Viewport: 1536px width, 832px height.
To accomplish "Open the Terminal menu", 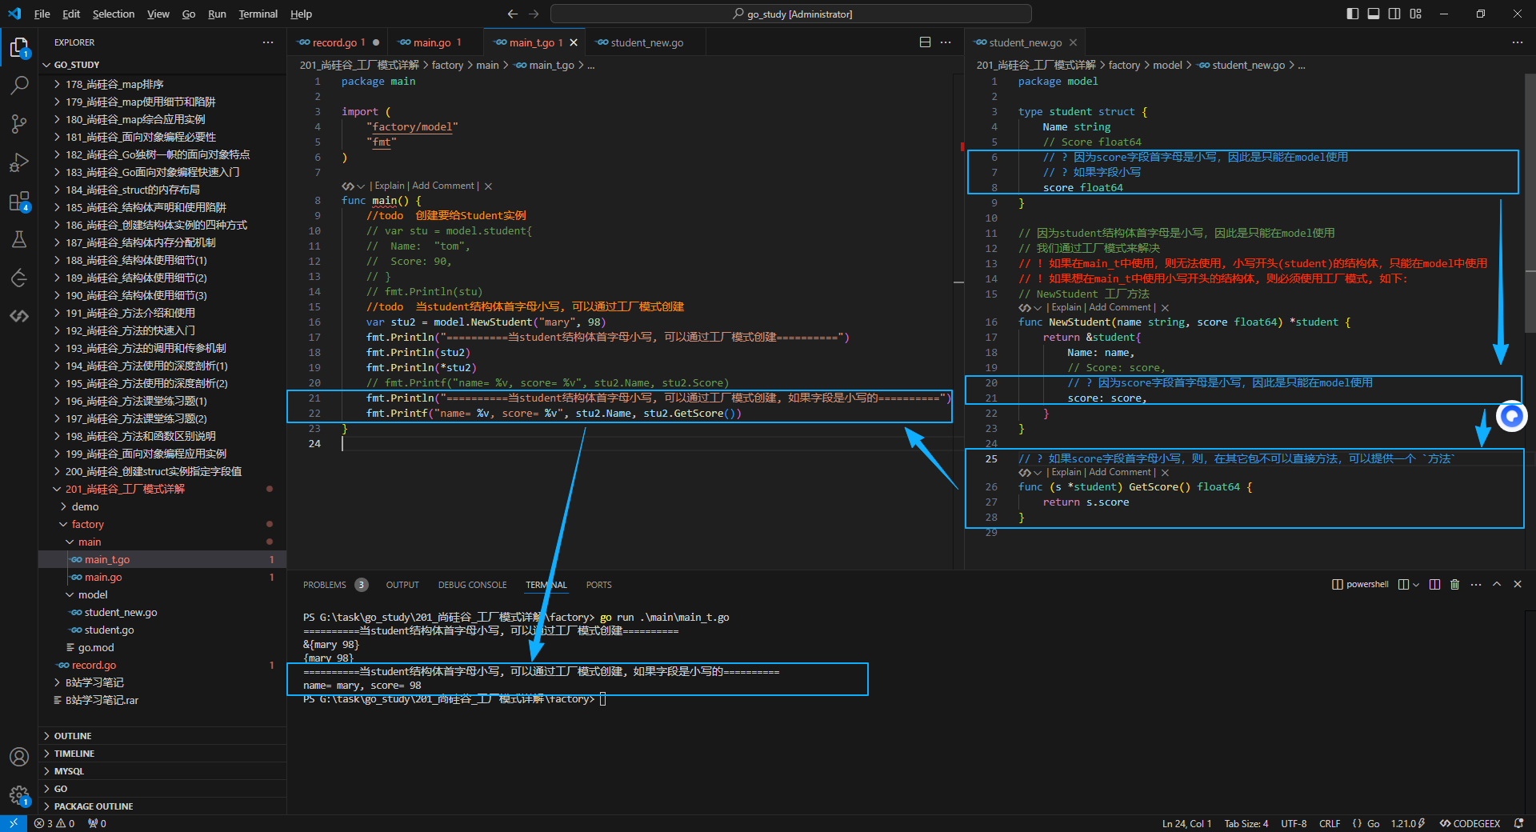I will click(258, 14).
